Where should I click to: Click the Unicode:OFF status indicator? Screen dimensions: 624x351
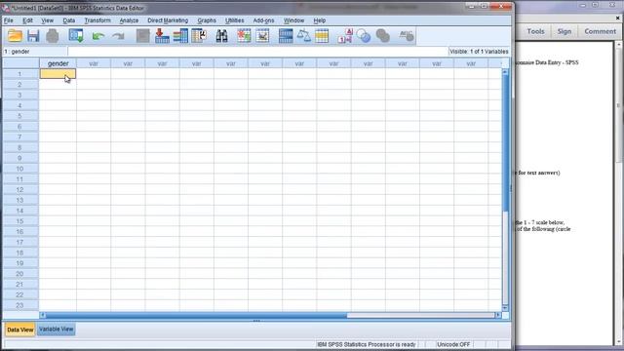coord(453,344)
